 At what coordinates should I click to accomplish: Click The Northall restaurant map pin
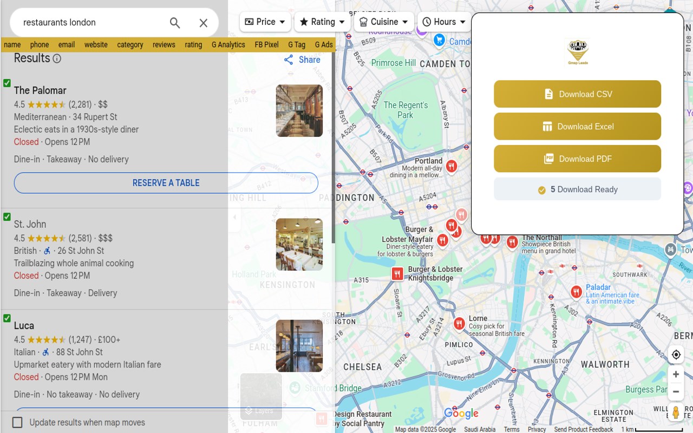[512, 242]
